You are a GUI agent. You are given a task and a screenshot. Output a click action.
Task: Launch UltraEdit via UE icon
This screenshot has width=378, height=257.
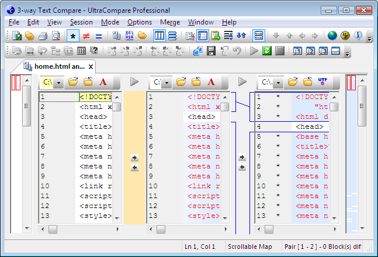[x=345, y=36]
